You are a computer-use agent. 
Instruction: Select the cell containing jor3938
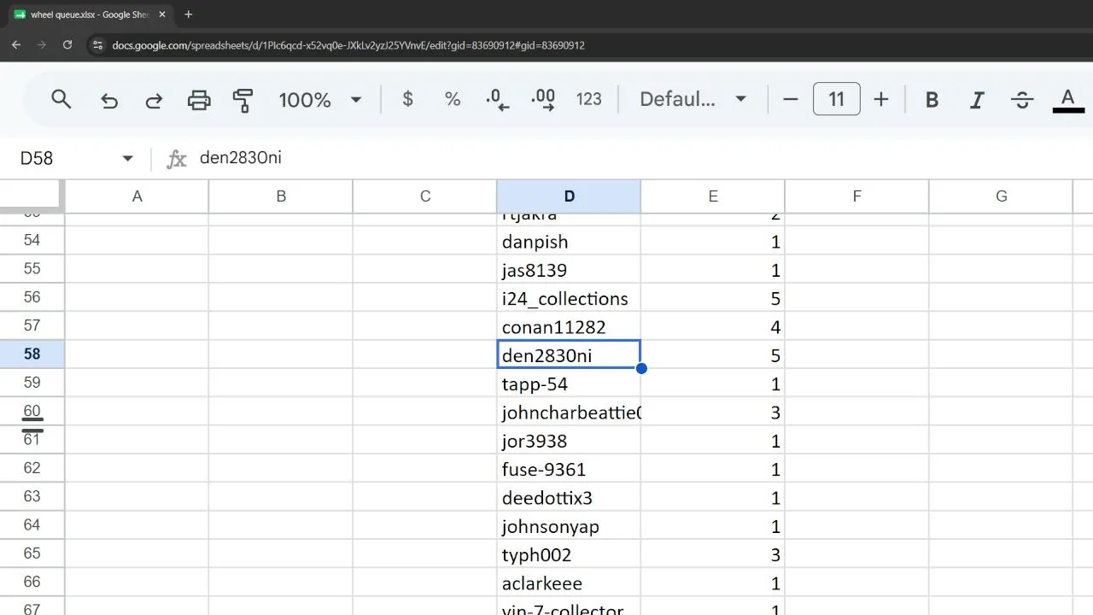tap(569, 441)
